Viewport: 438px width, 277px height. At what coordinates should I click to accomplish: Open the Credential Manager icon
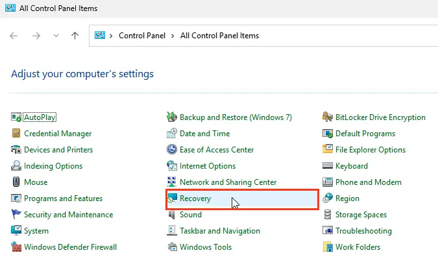17,134
